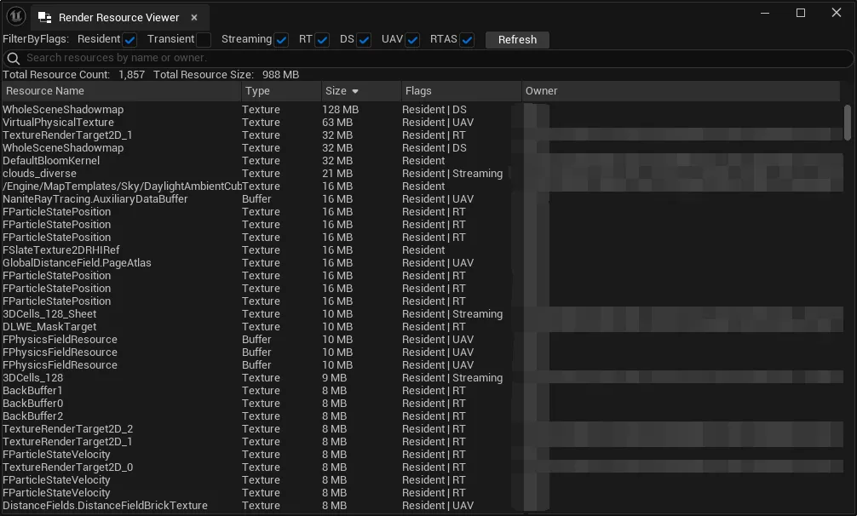This screenshot has width=857, height=516.
Task: Toggle the Streaming filter checkbox
Action: (x=281, y=40)
